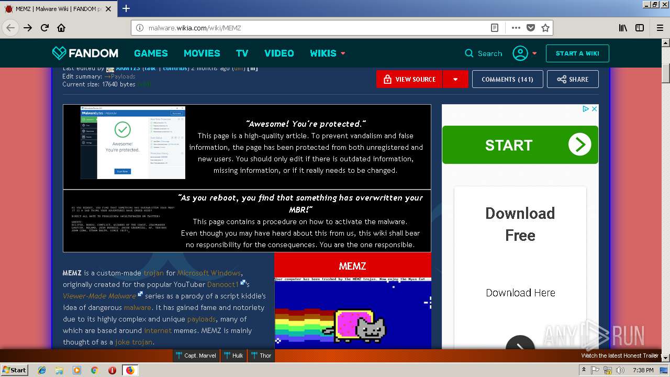The image size is (670, 377).
Task: Click the page vertical scrollbar thumb
Action: point(666,72)
